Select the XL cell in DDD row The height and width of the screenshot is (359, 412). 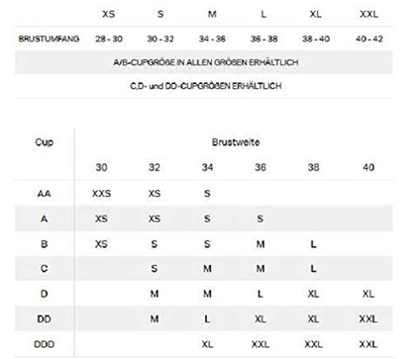[207, 344]
